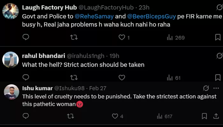Click Grok icon on rahul bhandari's comment
Viewport: 223px width, 127px height.
(x=219, y=56)
